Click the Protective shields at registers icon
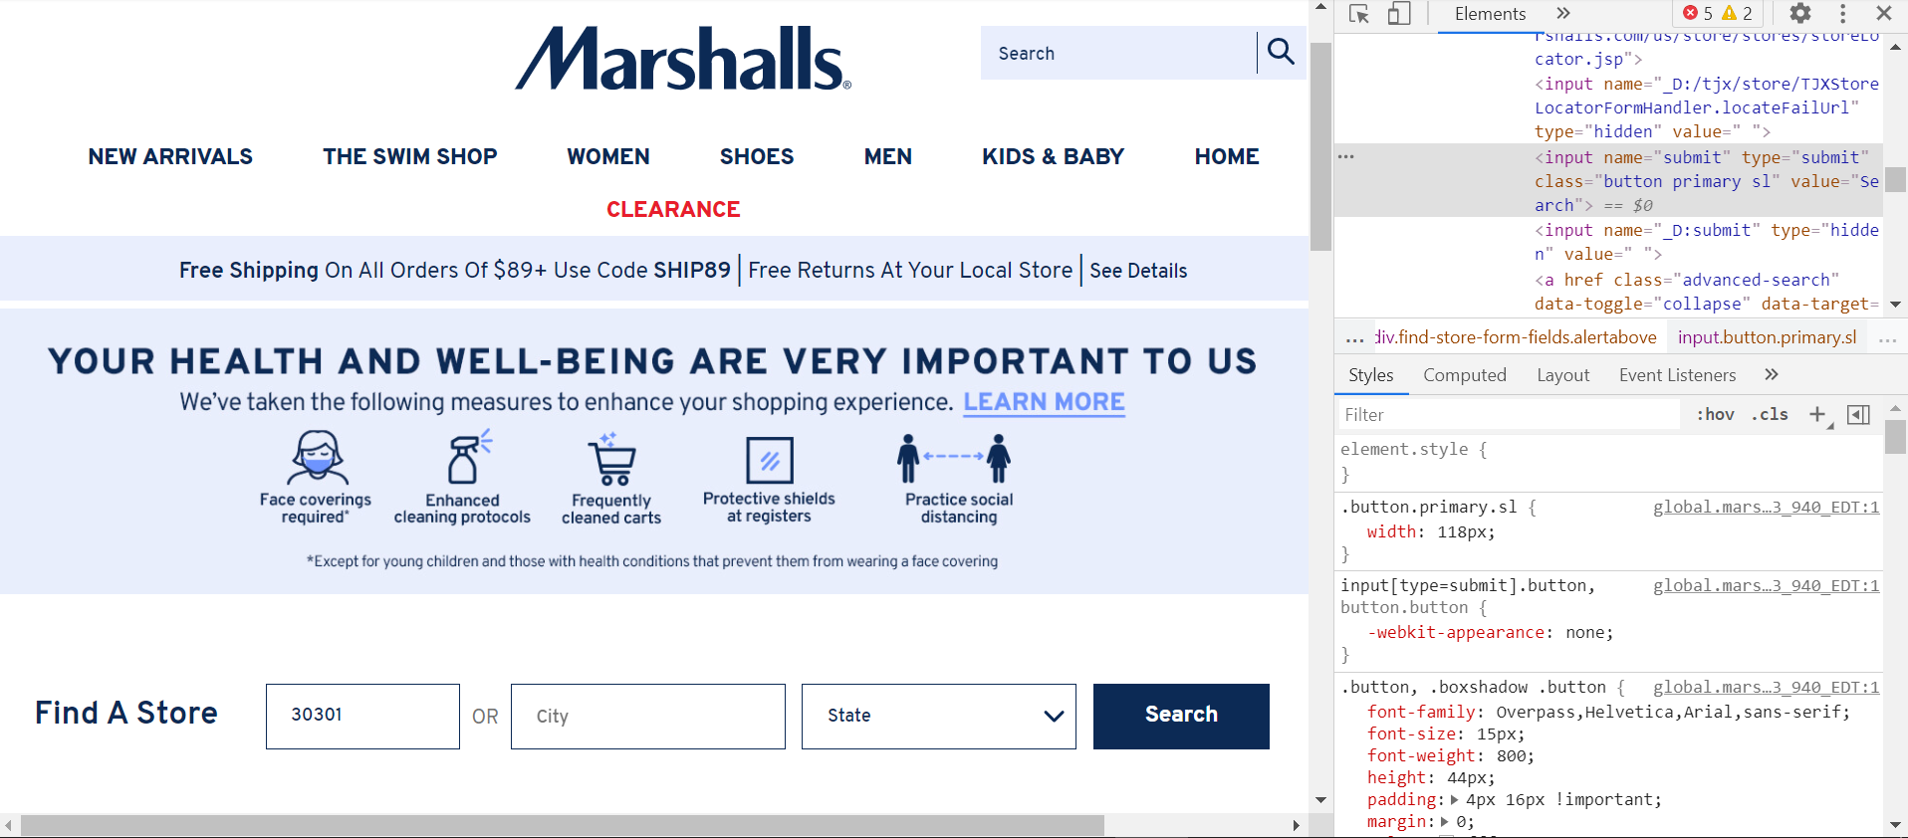 [770, 461]
